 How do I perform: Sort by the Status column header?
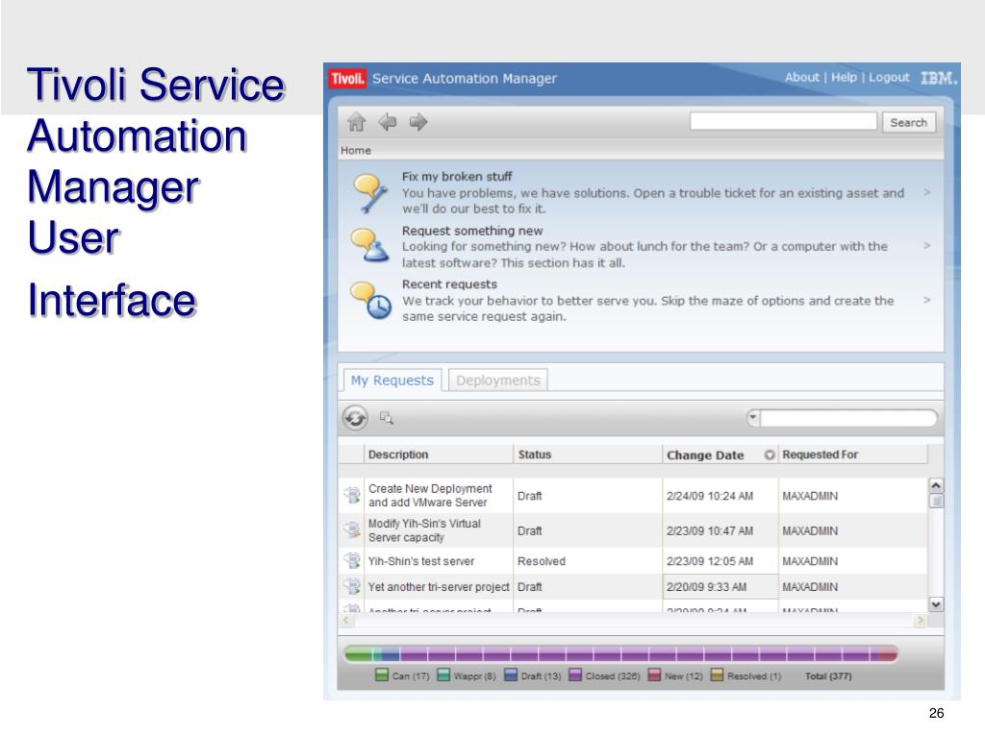(x=588, y=455)
